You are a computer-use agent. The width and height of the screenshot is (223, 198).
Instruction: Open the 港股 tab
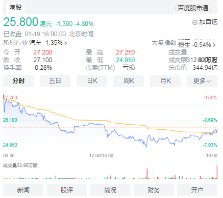coord(15,8)
